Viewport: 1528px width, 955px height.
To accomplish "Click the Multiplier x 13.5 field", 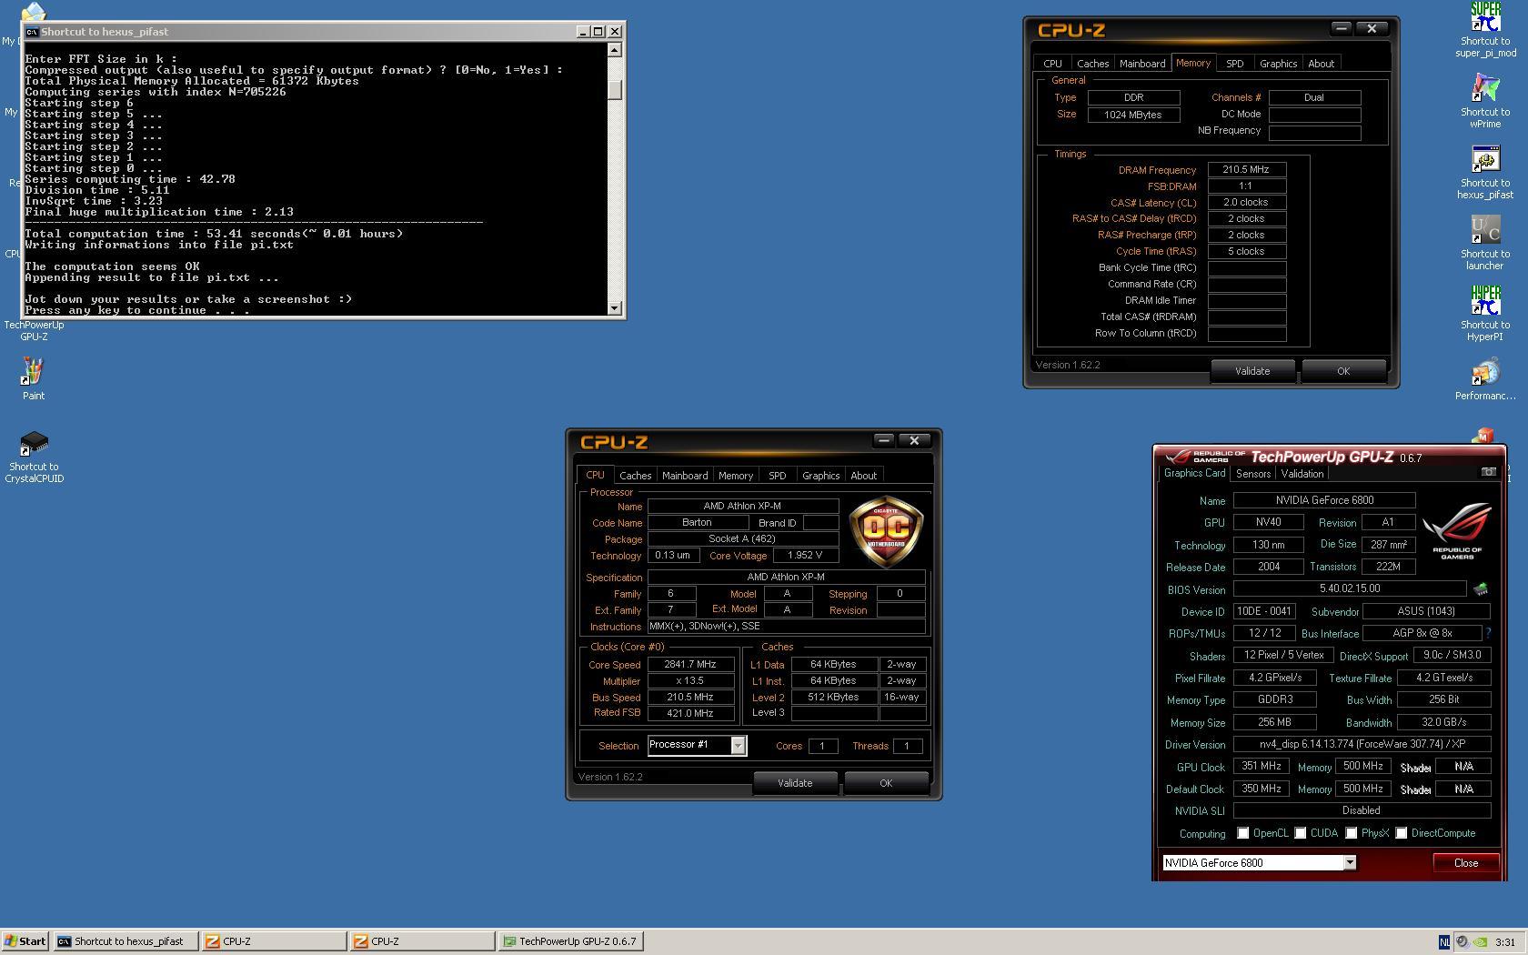I will point(690,681).
